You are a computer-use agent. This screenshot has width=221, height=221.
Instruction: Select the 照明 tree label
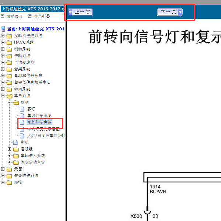(25, 102)
